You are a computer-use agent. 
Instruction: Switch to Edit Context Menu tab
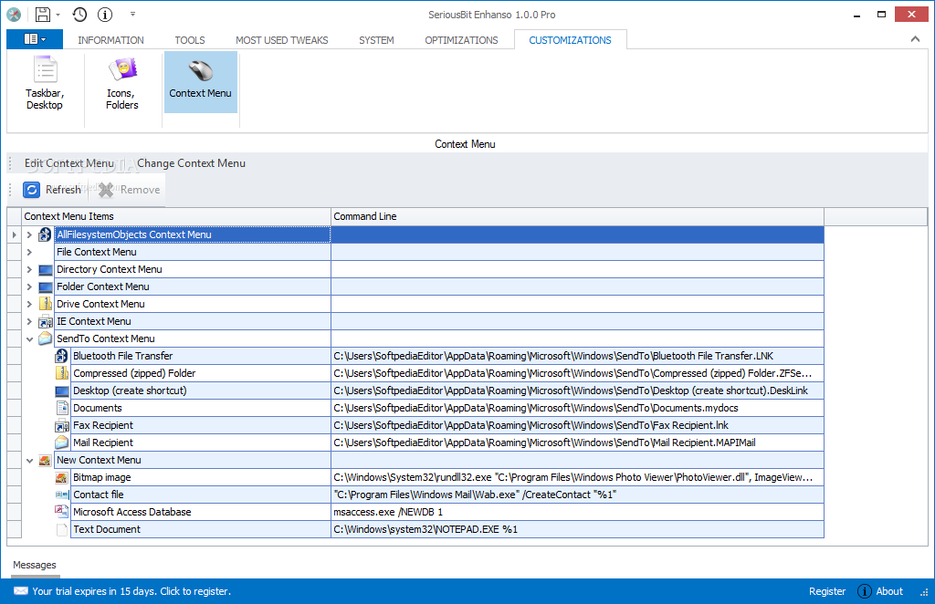(69, 163)
